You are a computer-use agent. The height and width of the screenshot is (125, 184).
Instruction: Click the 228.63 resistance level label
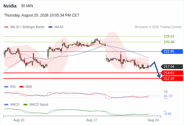(169, 36)
